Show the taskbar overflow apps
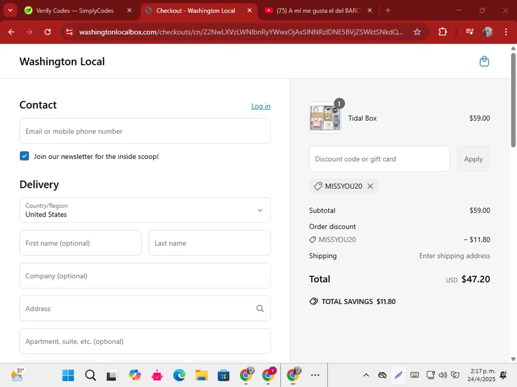The width and height of the screenshot is (517, 387). [315, 375]
